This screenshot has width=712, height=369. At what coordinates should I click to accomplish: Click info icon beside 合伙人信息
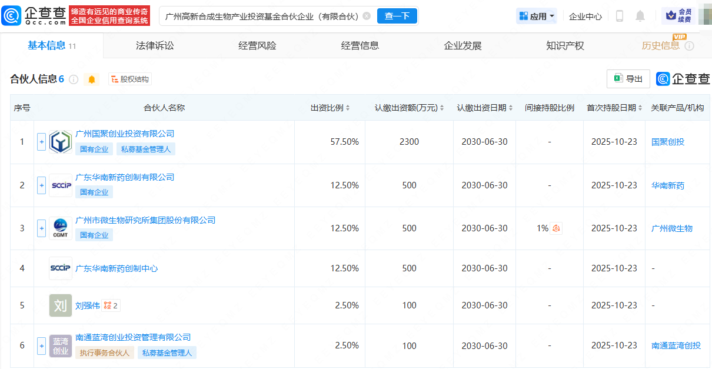coord(74,79)
